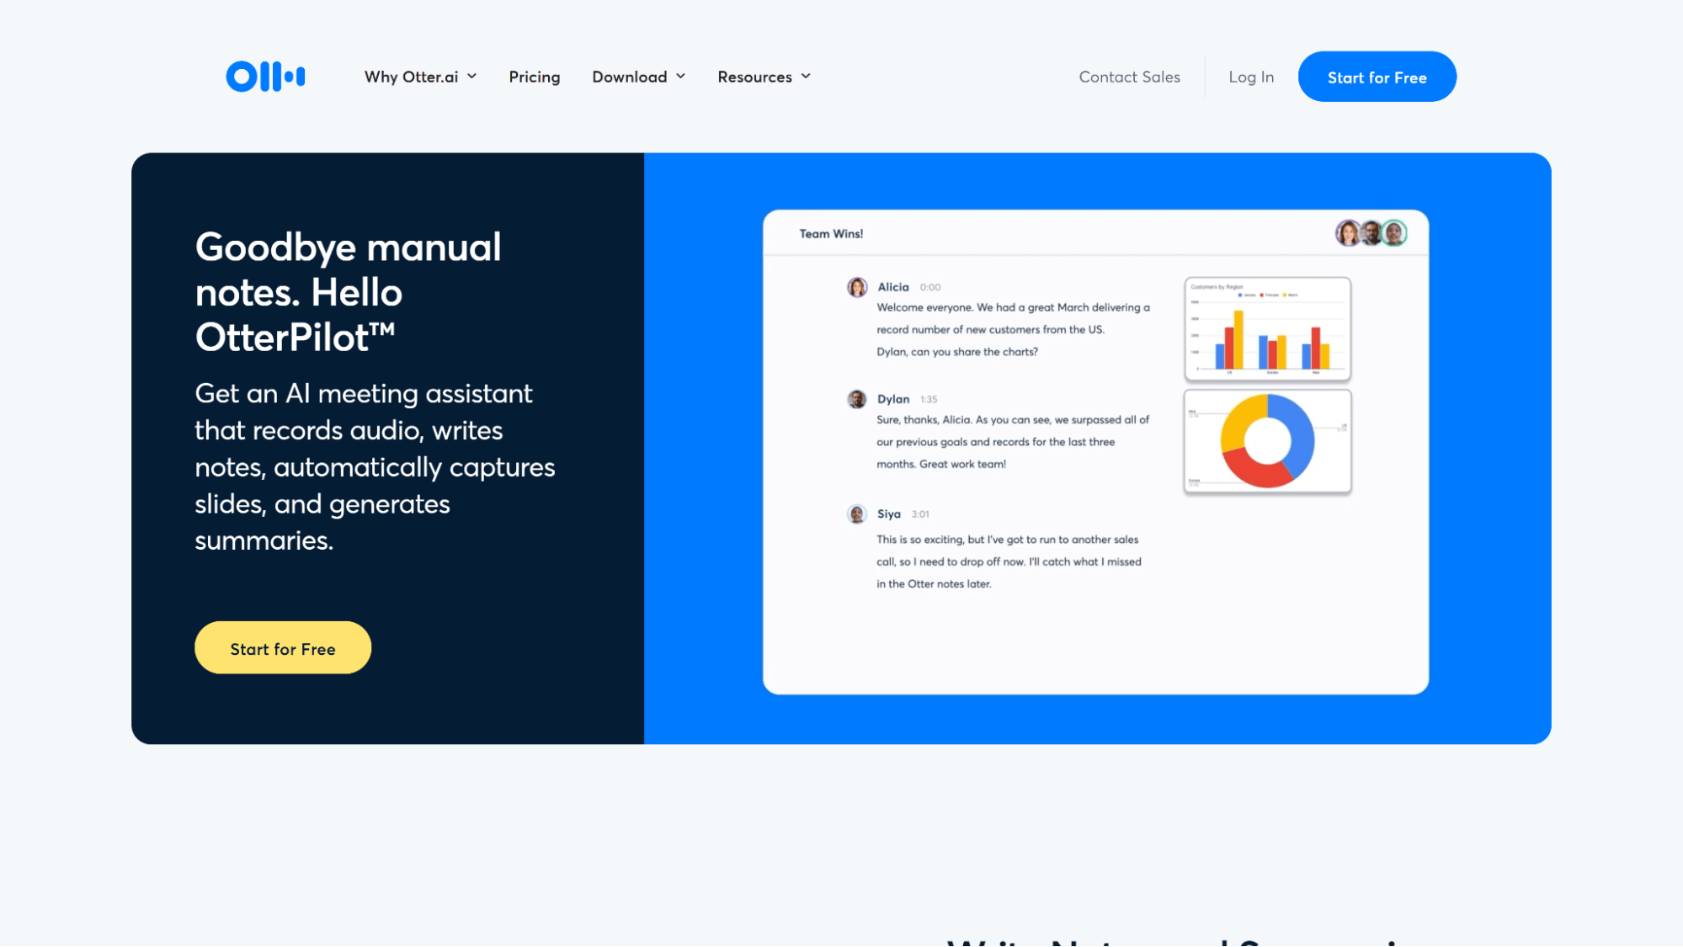Click the team member avatar group icons

(1371, 232)
